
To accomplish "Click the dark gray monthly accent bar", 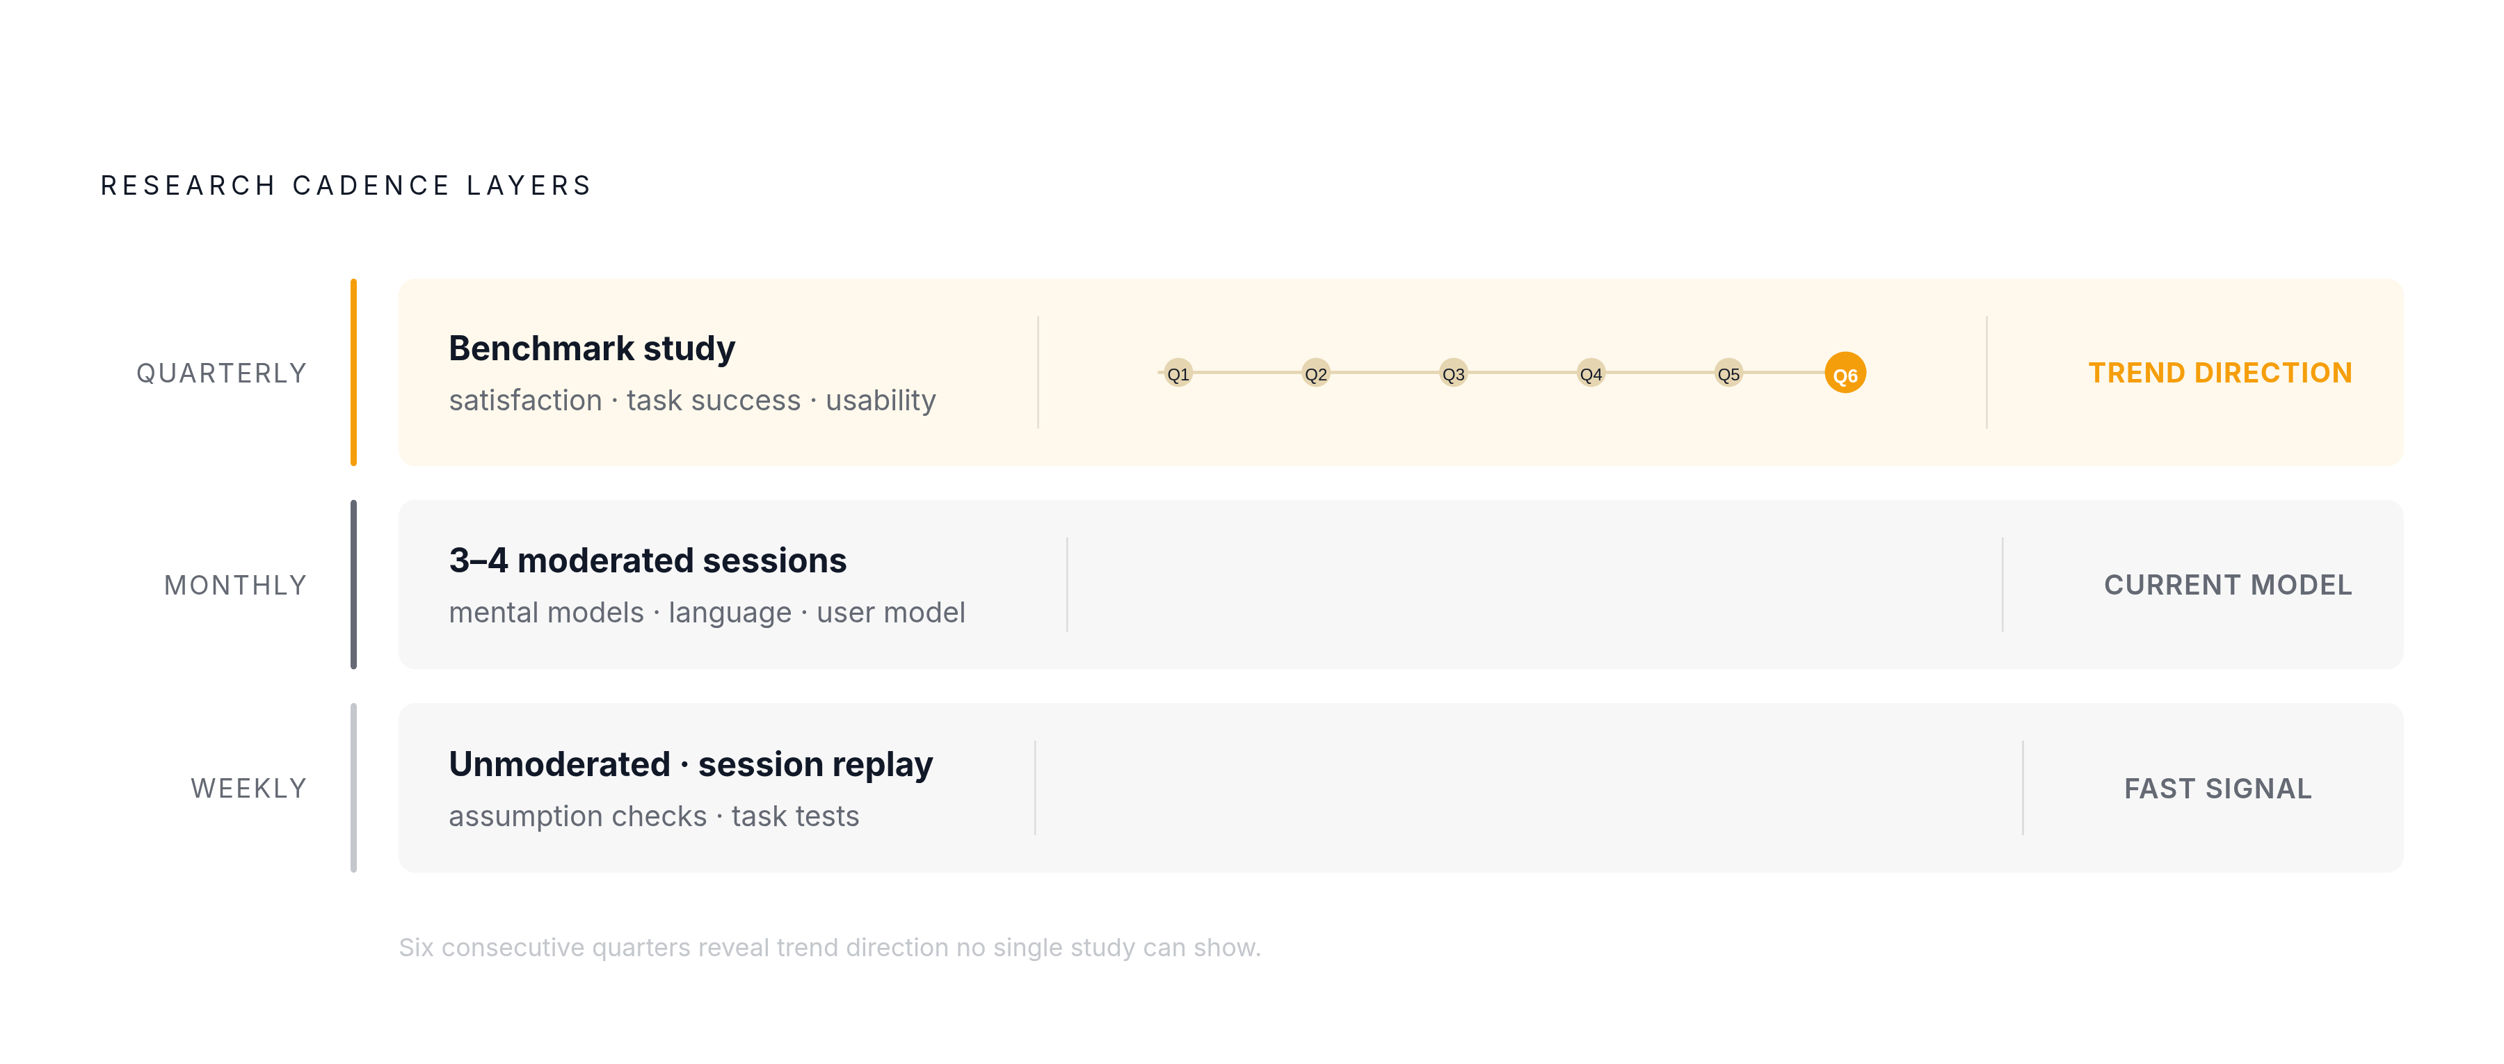I will [354, 584].
